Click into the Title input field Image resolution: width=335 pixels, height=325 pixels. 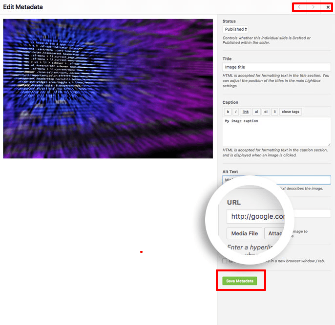click(x=276, y=67)
